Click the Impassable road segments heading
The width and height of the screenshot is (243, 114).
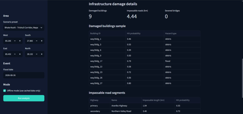(107, 93)
